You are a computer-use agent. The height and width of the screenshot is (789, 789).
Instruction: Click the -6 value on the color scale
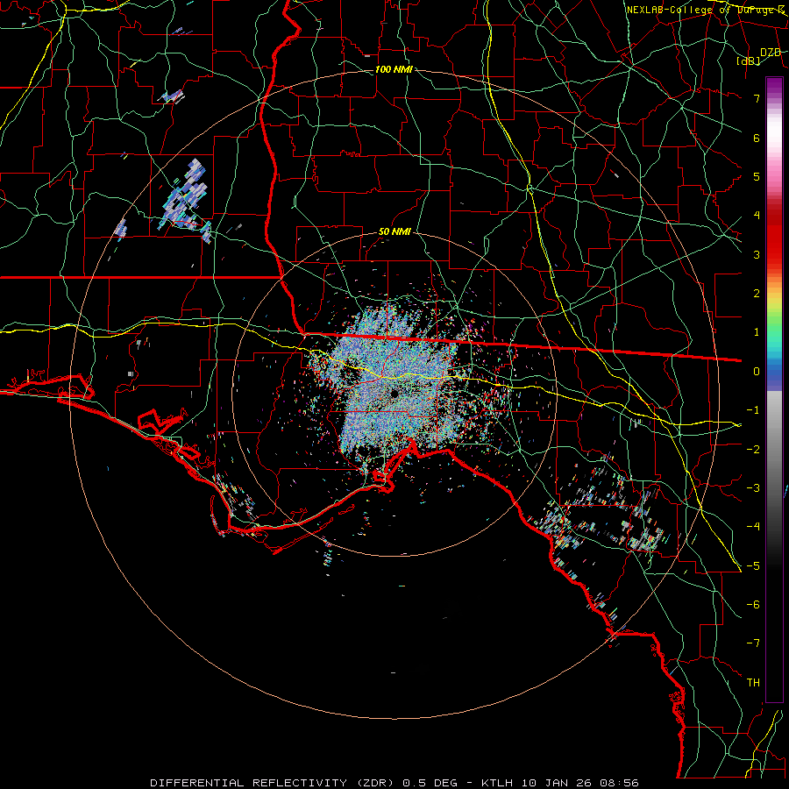[753, 605]
